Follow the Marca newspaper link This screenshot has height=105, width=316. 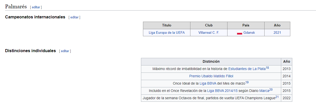(264, 91)
